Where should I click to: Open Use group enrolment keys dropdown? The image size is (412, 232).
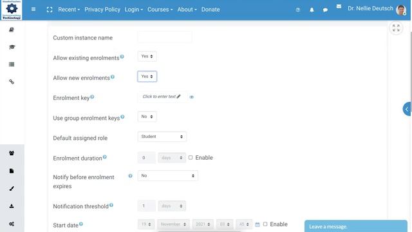tap(147, 117)
